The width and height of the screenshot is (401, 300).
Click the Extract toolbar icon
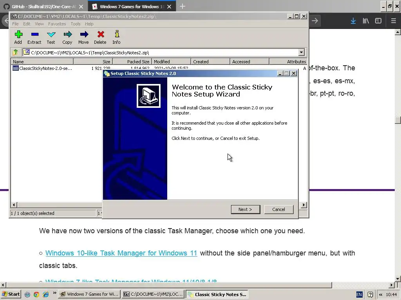pos(34,37)
